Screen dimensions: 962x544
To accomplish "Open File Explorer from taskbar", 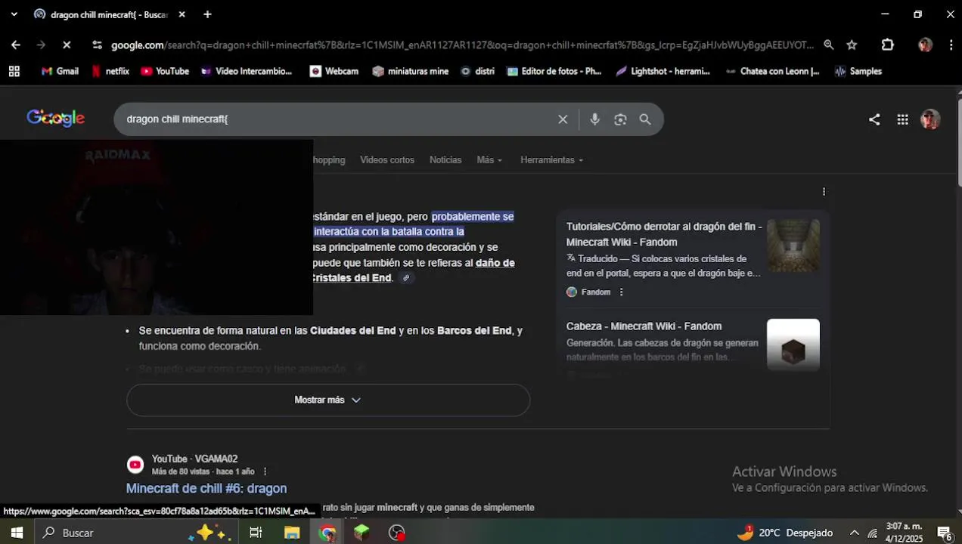I will point(292,533).
